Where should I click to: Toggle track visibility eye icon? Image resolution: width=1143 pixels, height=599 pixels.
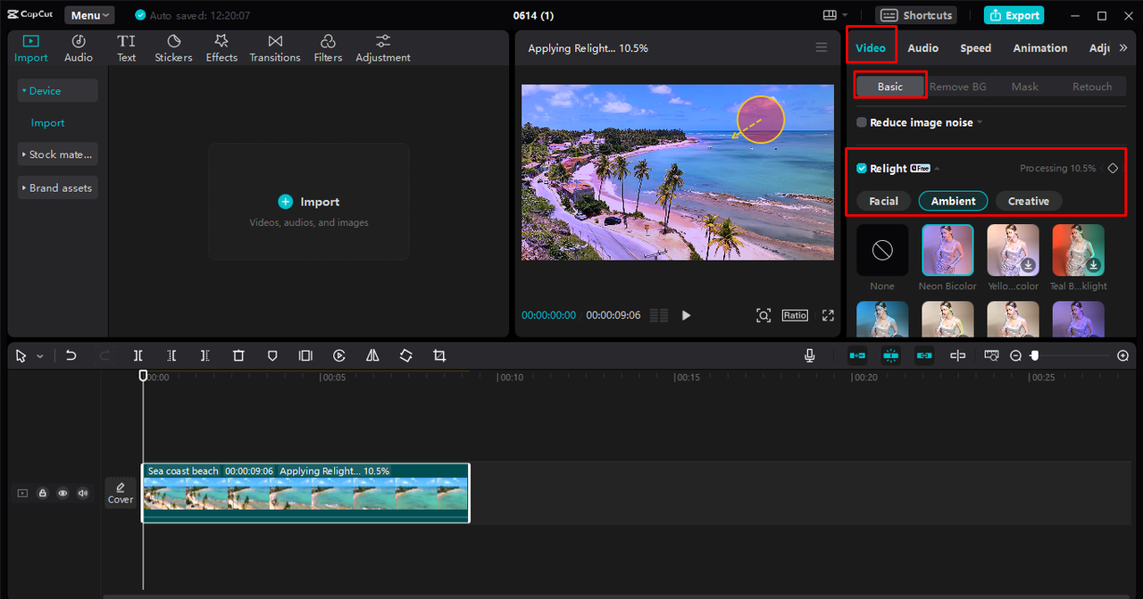point(63,493)
